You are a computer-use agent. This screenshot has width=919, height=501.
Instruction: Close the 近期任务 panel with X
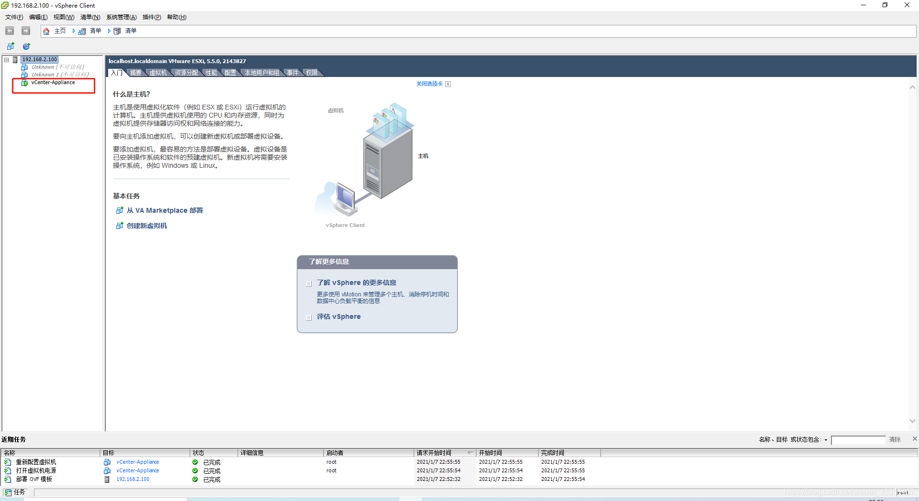coord(914,439)
